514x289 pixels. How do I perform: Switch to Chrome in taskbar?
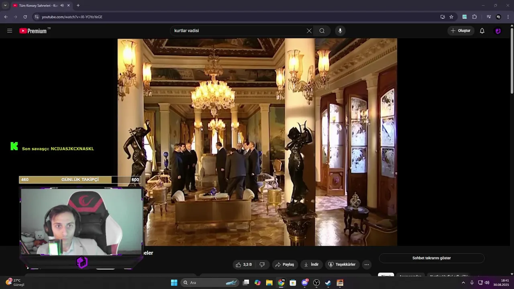[281, 283]
